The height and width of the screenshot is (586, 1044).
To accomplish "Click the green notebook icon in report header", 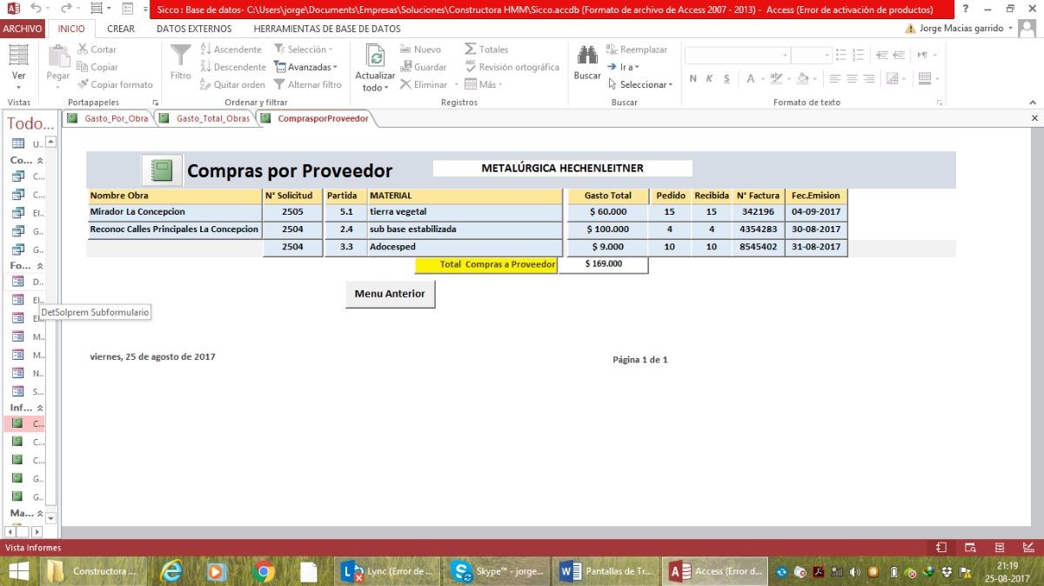I will [162, 170].
